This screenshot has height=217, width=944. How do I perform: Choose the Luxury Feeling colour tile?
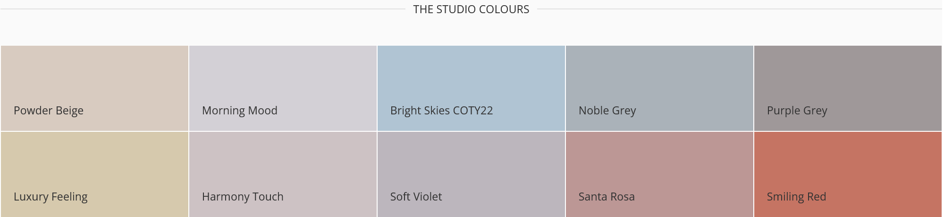coord(94,174)
